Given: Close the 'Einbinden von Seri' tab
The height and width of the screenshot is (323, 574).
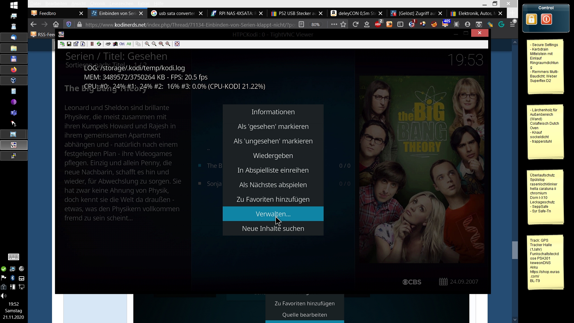Looking at the screenshot, I should point(141,13).
